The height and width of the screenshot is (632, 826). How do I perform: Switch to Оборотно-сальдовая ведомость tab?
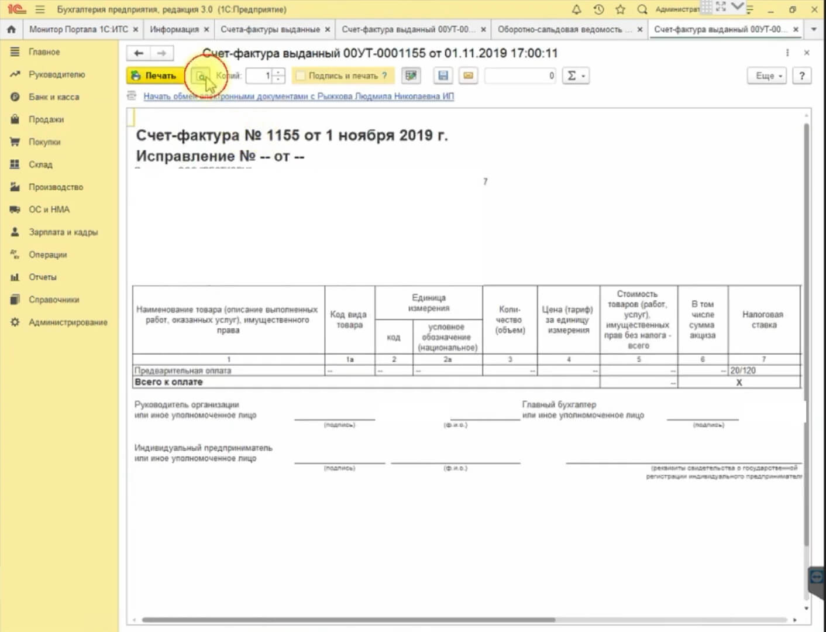click(x=564, y=29)
